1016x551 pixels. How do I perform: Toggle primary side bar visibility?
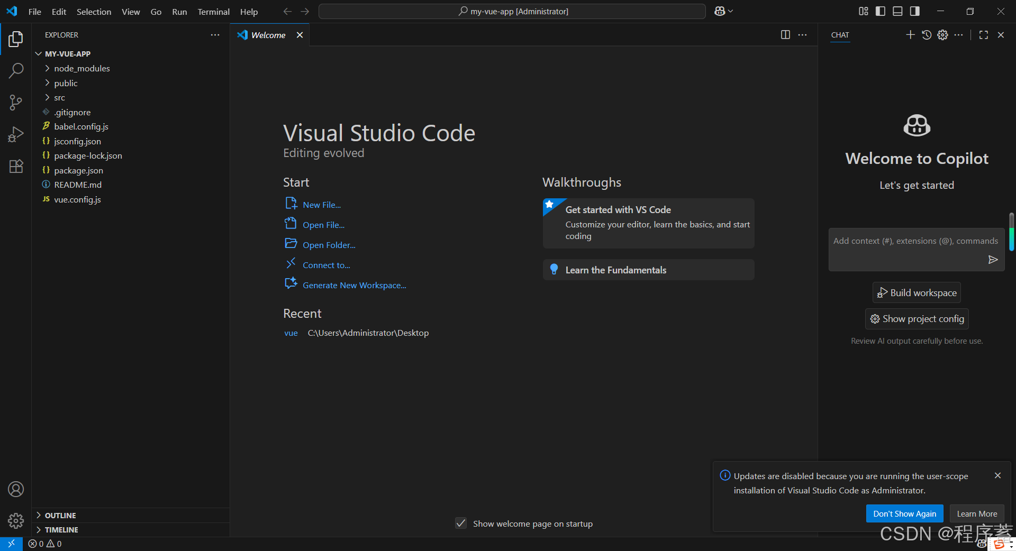881,11
